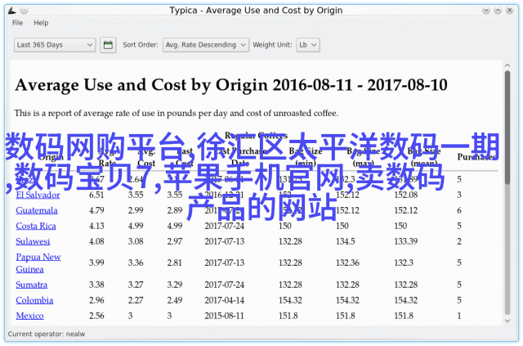Select the 3.99 rate in Papua New Guinea row
Image resolution: width=523 pixels, height=346 pixels.
coord(96,263)
